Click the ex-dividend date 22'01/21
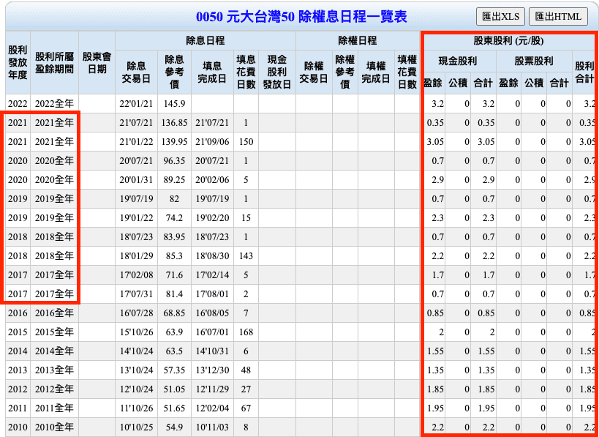Viewport: 599px width, 437px height. (136, 104)
